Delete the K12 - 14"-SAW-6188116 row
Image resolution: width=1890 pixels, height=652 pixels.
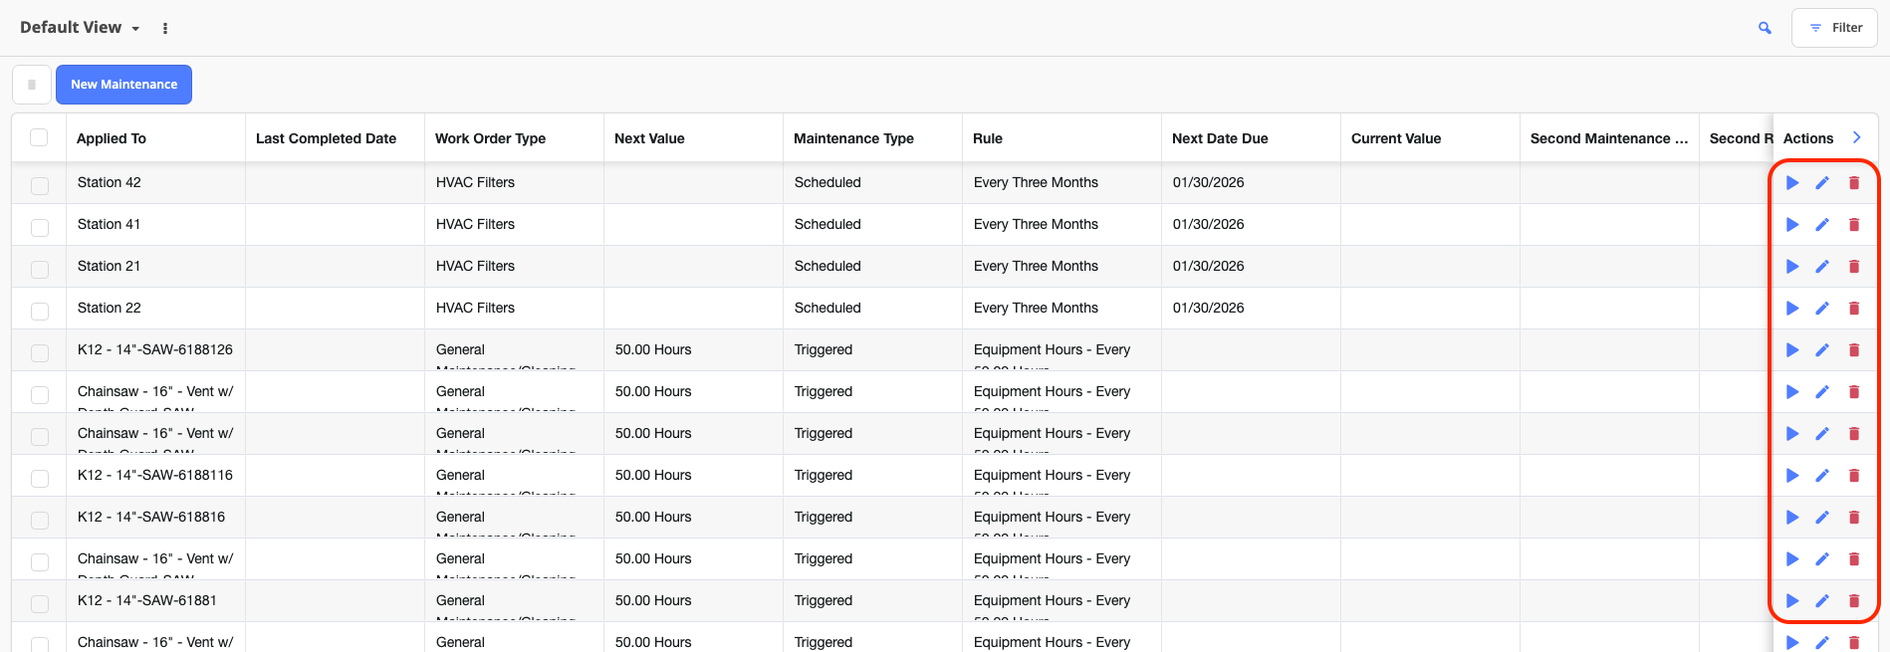[x=1854, y=476]
